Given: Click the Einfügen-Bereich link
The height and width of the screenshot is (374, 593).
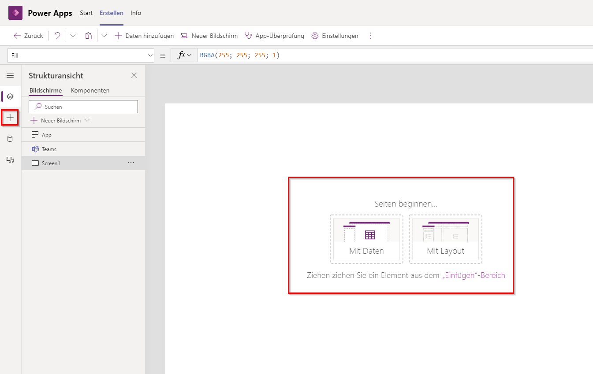Looking at the screenshot, I should pos(473,275).
